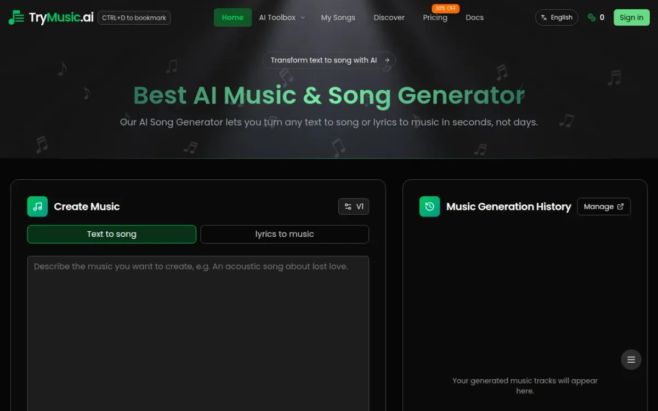This screenshot has height=411, width=658.
Task: Click the Sign in button
Action: (x=632, y=18)
